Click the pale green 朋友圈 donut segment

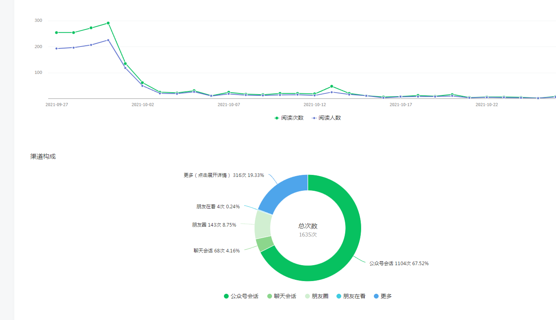(x=263, y=225)
